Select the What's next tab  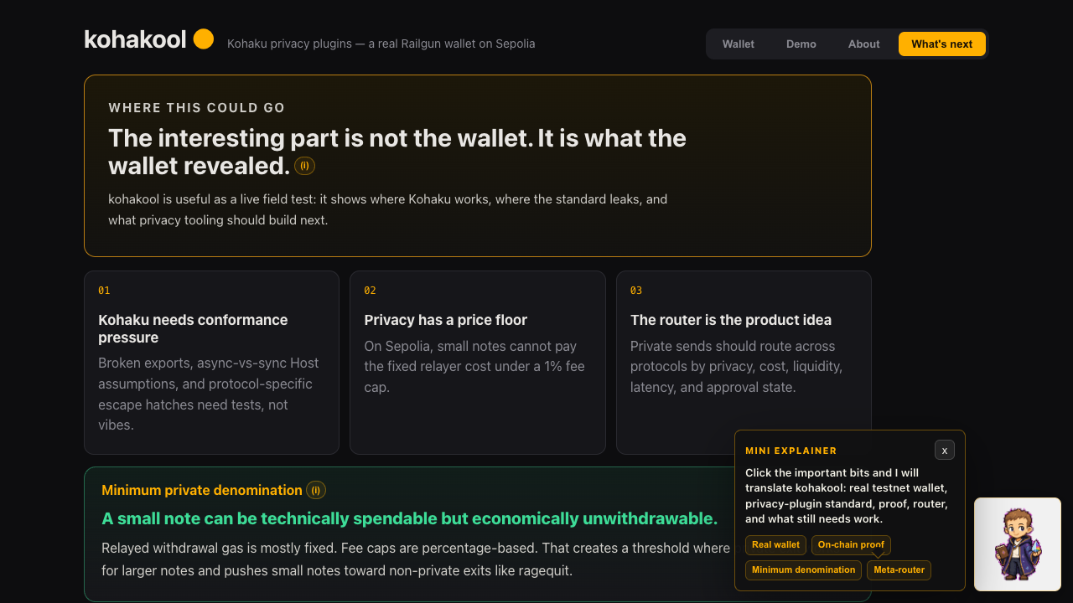942,44
